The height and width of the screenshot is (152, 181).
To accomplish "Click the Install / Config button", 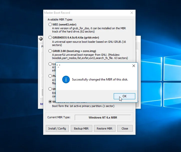I will tap(57, 128).
